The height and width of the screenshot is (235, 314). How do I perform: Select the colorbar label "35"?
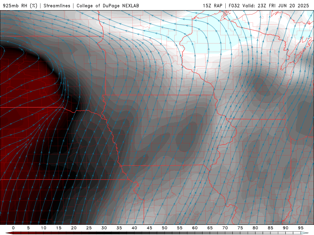(119, 228)
